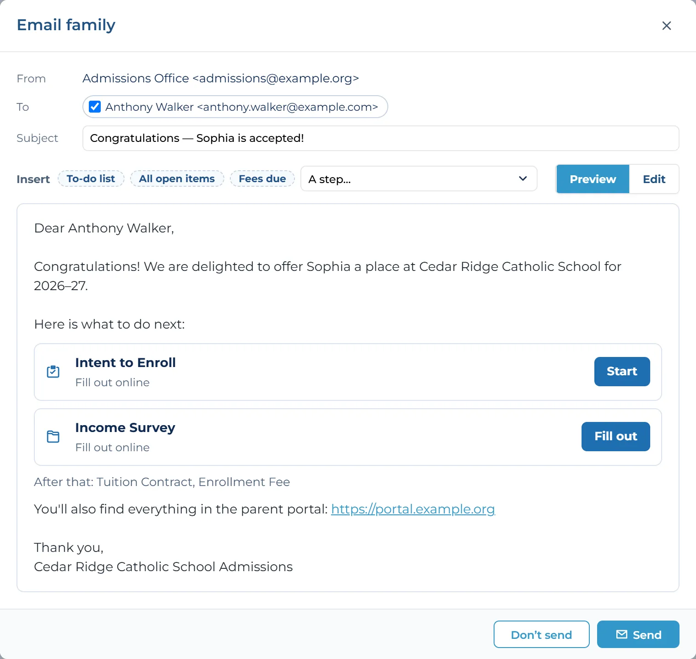Switch to the Edit tab
696x659 pixels.
[x=654, y=179]
